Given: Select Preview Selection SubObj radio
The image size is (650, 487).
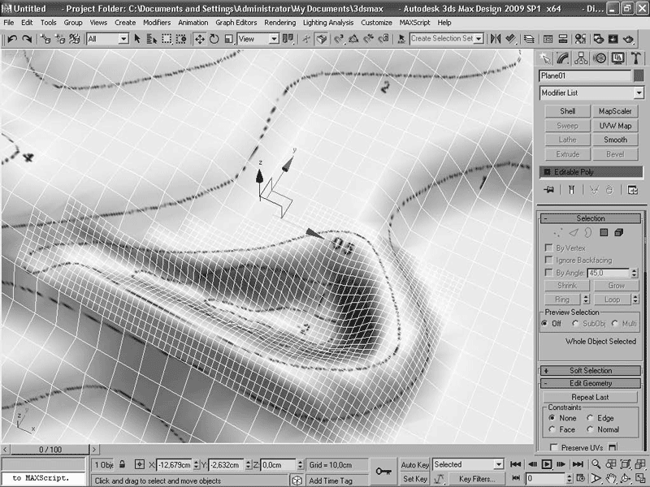Looking at the screenshot, I should 575,323.
